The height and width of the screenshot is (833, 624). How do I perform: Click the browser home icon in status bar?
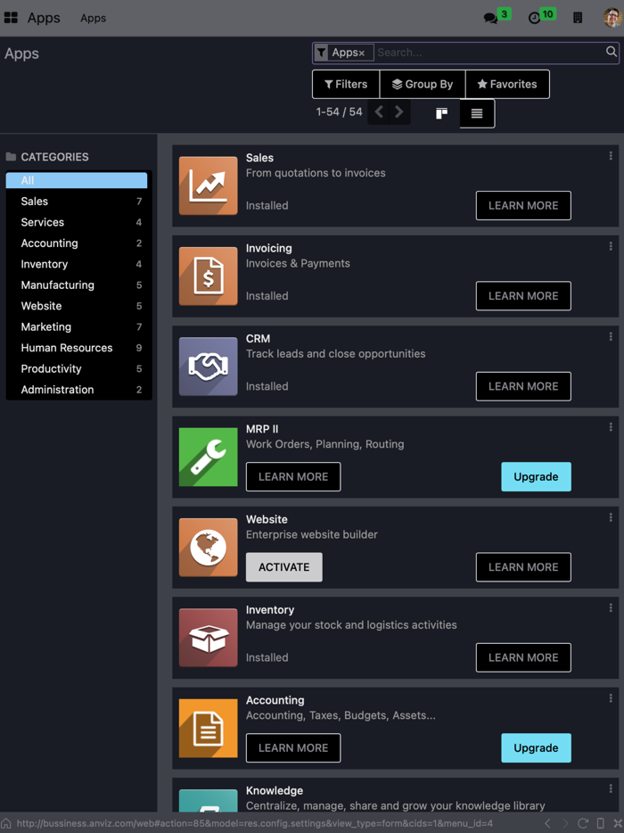click(6, 823)
